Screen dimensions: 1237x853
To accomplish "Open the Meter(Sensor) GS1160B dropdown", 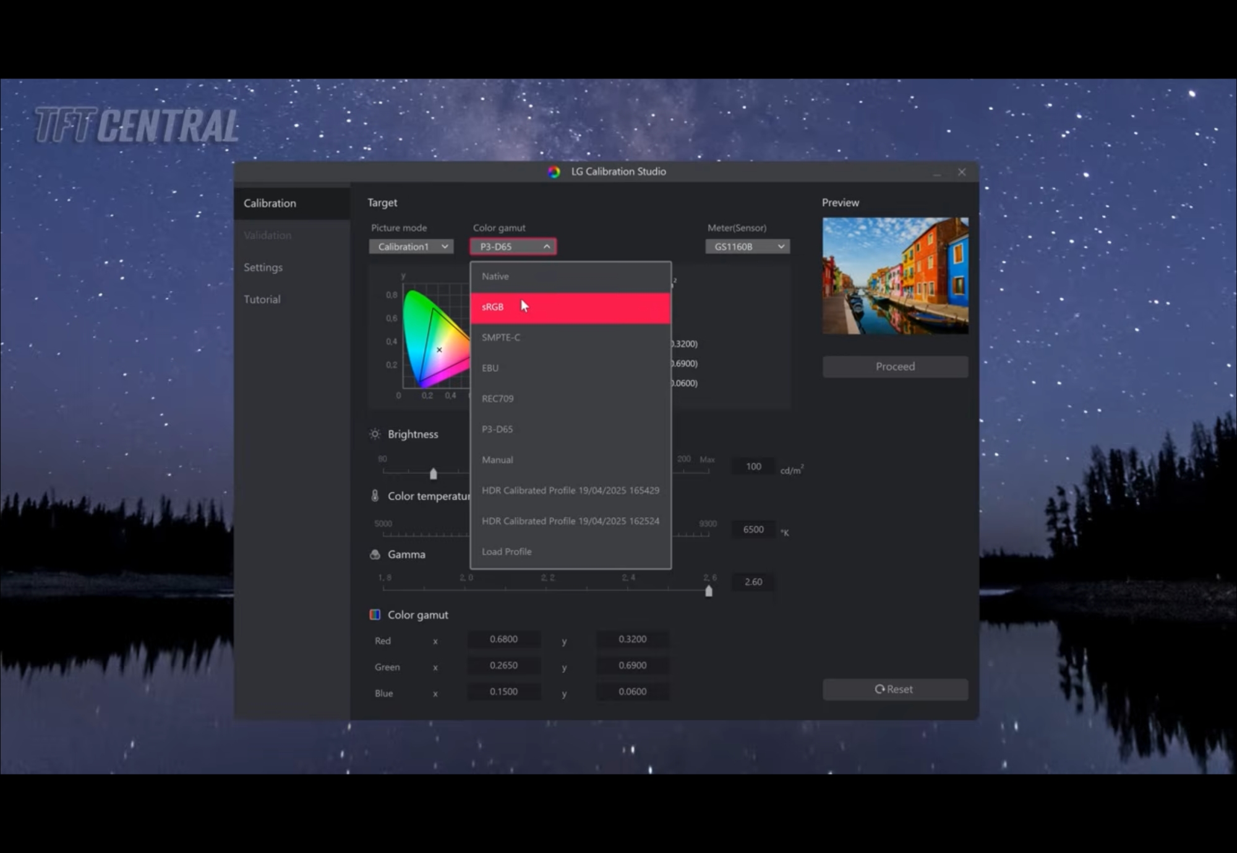I will click(x=747, y=246).
